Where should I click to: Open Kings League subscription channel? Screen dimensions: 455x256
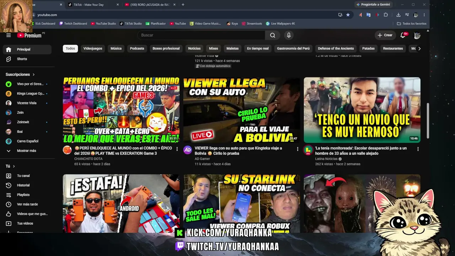point(27,94)
